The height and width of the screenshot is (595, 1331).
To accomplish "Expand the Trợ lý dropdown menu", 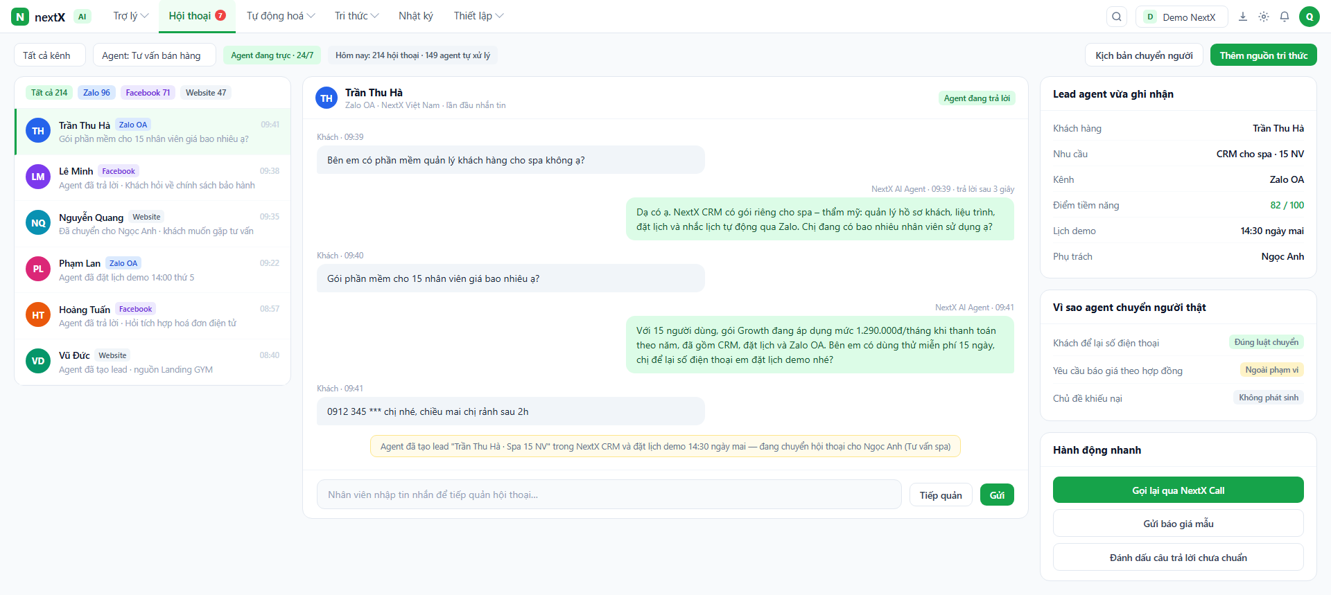I will pos(130,16).
